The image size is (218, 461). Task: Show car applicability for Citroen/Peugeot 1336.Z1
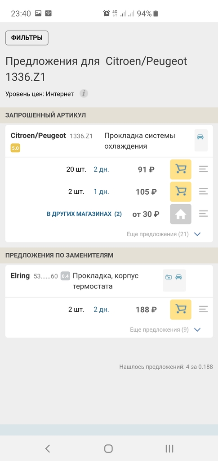tap(201, 140)
